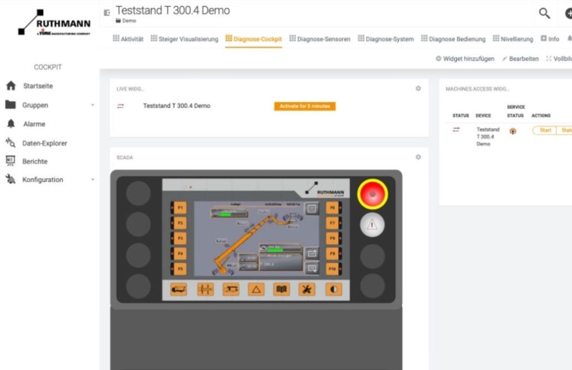Switch to the Diagnose-Sensoren tab

pos(320,39)
